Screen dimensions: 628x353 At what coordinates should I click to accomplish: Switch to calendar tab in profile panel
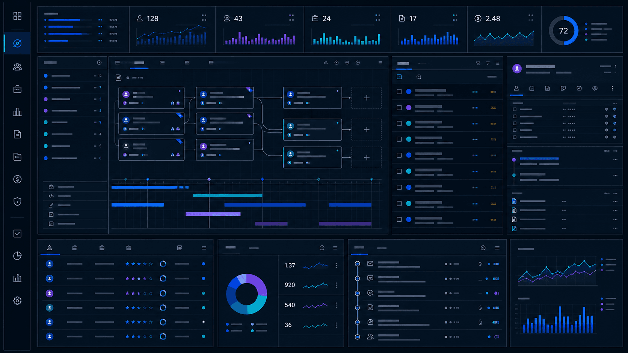tap(532, 89)
